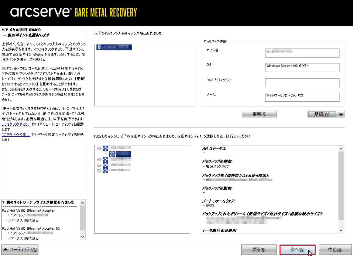The height and width of the screenshot is (256, 353).
Task: Expand the second recovery date node
Action: pos(99,160)
